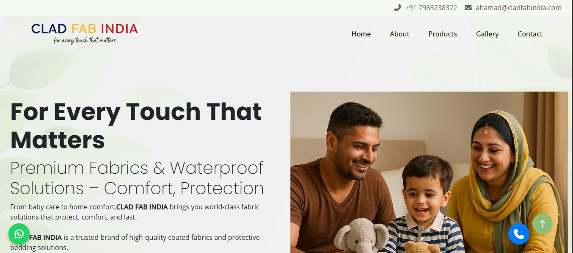
Task: Go to the About page
Action: tap(399, 34)
